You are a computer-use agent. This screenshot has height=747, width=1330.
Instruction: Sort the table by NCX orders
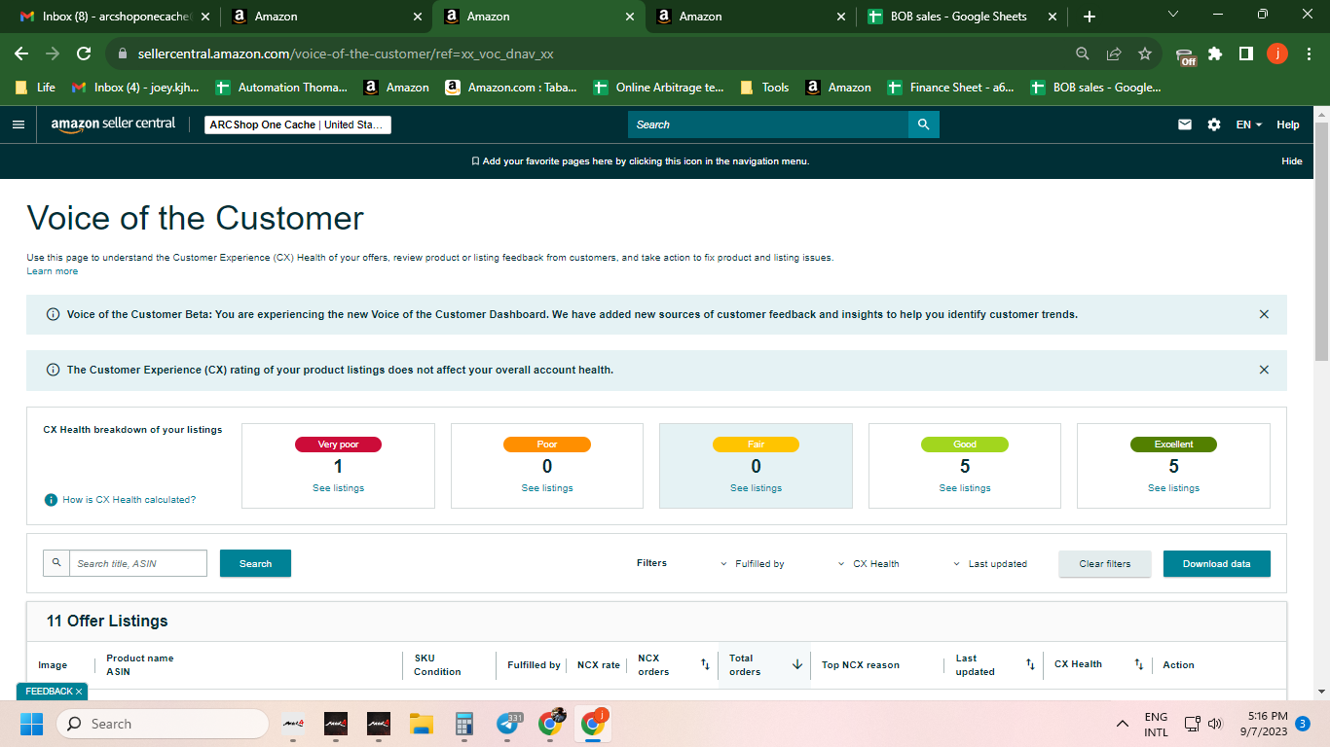click(x=705, y=665)
